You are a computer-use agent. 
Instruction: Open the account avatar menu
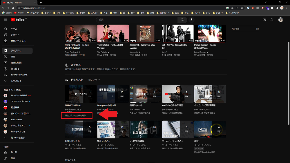pyautogui.click(x=280, y=20)
